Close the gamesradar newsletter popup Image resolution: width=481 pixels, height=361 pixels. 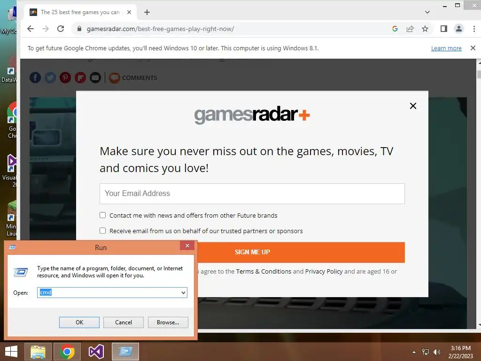tap(413, 106)
